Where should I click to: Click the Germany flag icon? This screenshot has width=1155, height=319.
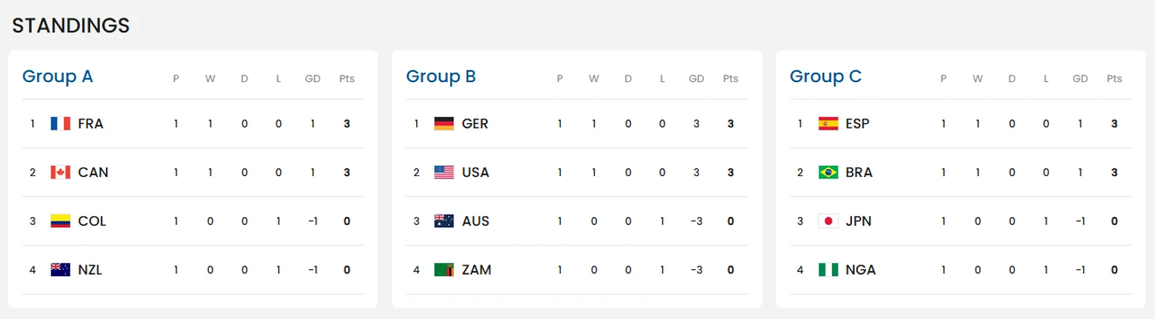pos(444,123)
